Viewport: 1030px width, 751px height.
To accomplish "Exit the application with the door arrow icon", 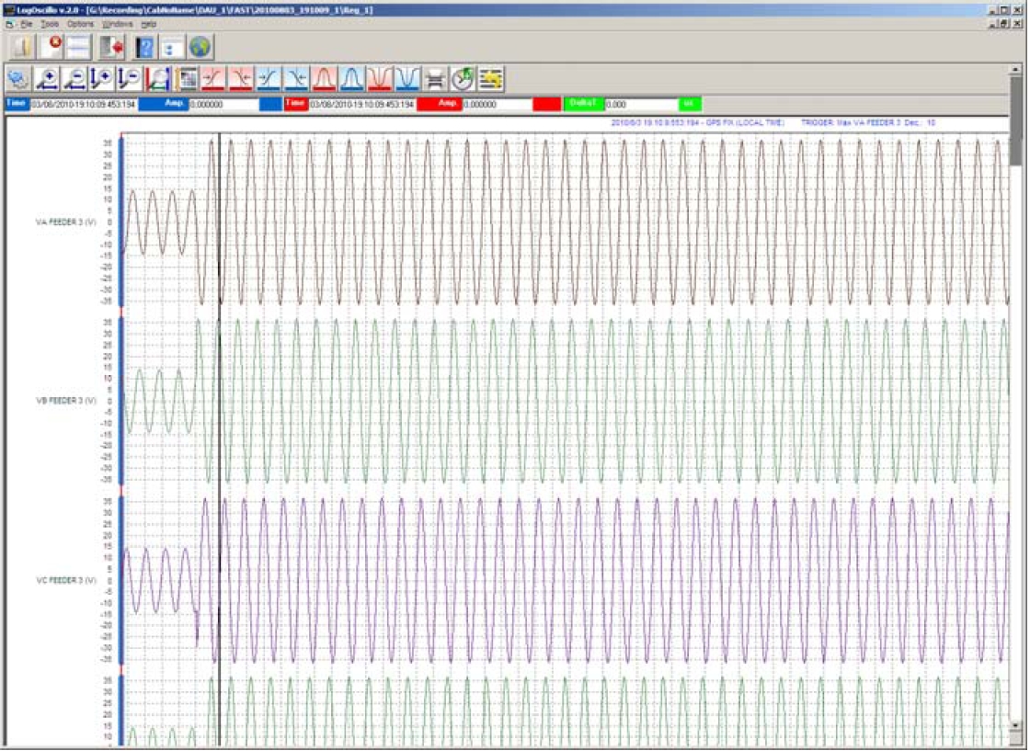I will tap(112, 47).
